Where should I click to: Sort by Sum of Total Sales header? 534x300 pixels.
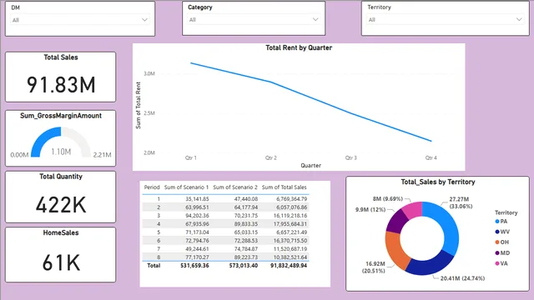point(284,187)
